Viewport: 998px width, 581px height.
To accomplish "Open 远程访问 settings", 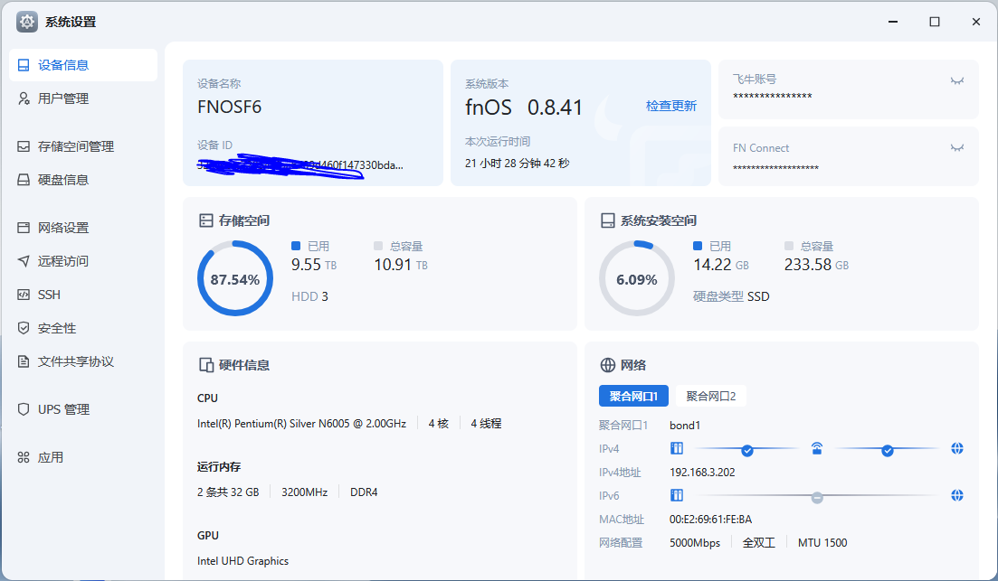I will coord(82,260).
